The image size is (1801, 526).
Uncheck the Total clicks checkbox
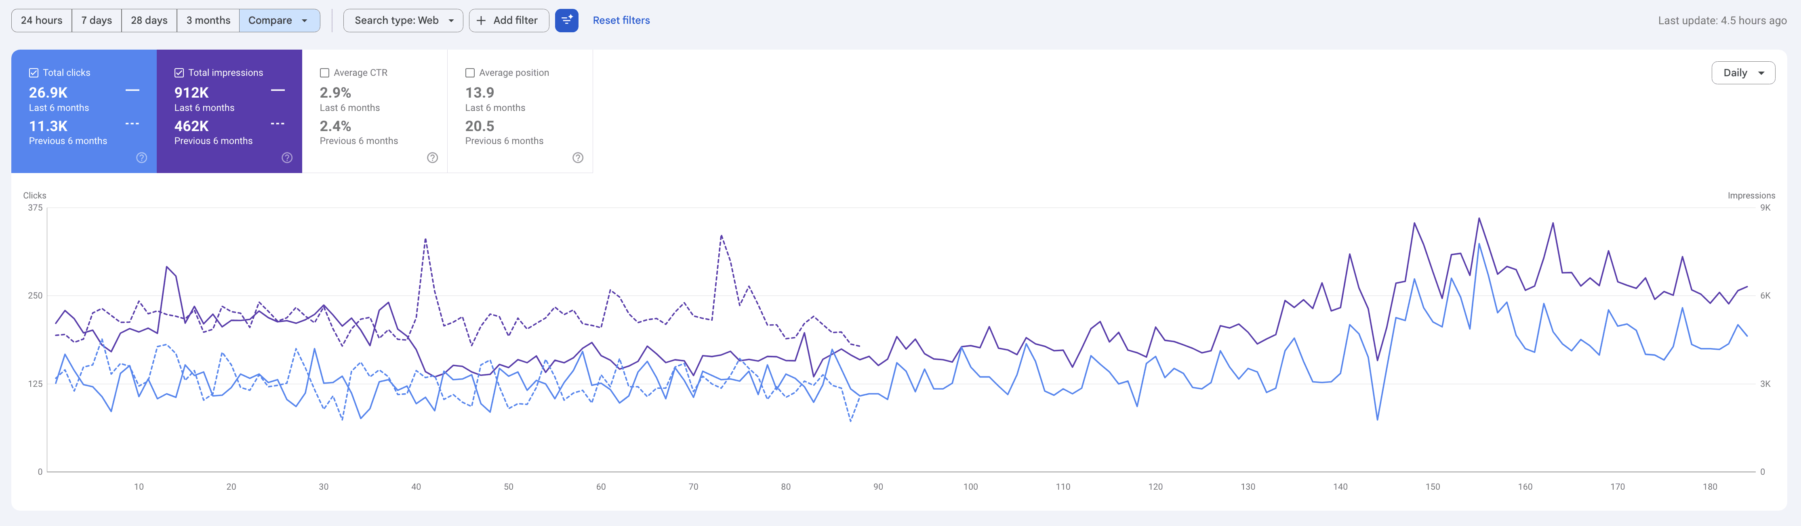pos(34,73)
